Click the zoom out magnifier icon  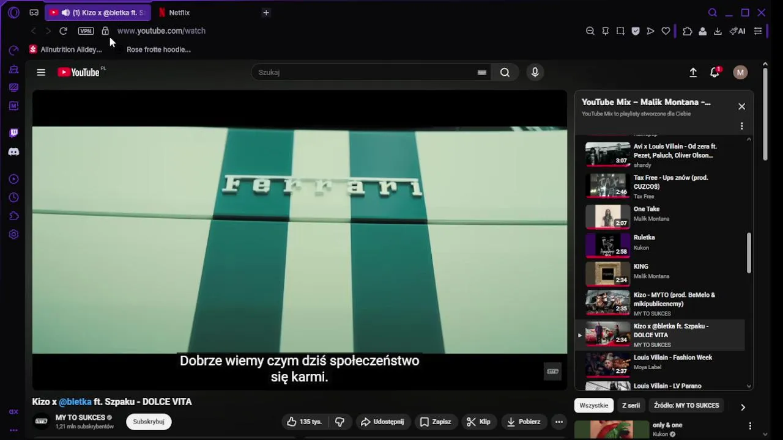tap(590, 31)
